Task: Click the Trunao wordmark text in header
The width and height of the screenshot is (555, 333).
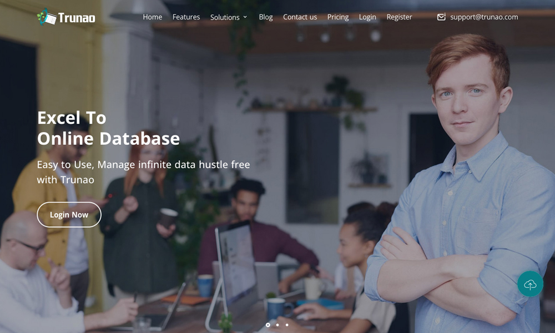Action: [x=77, y=18]
